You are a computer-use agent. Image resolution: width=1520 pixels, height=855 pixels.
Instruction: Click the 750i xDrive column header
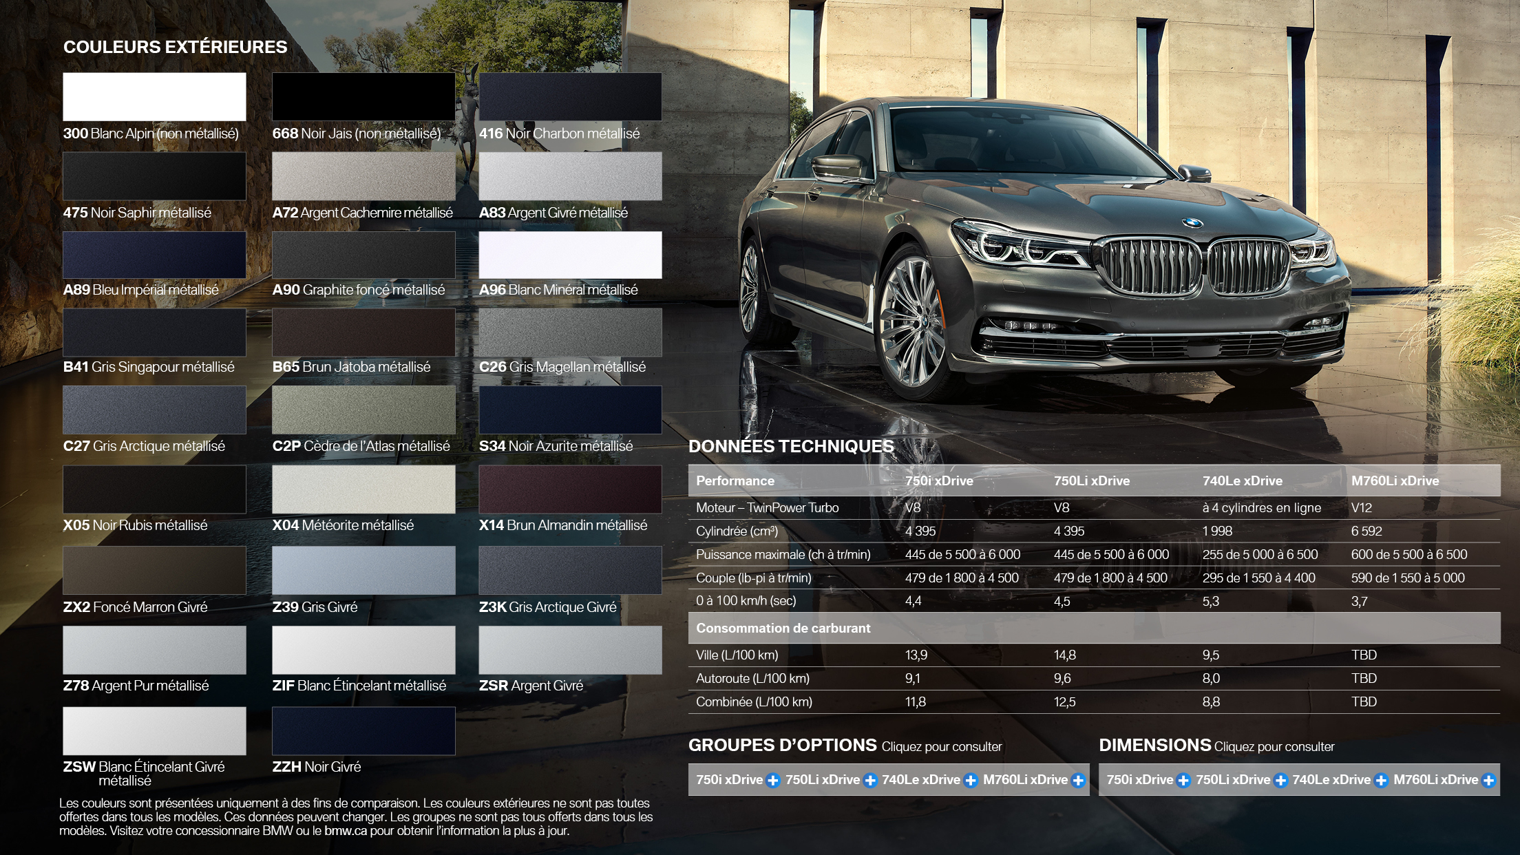(x=939, y=481)
